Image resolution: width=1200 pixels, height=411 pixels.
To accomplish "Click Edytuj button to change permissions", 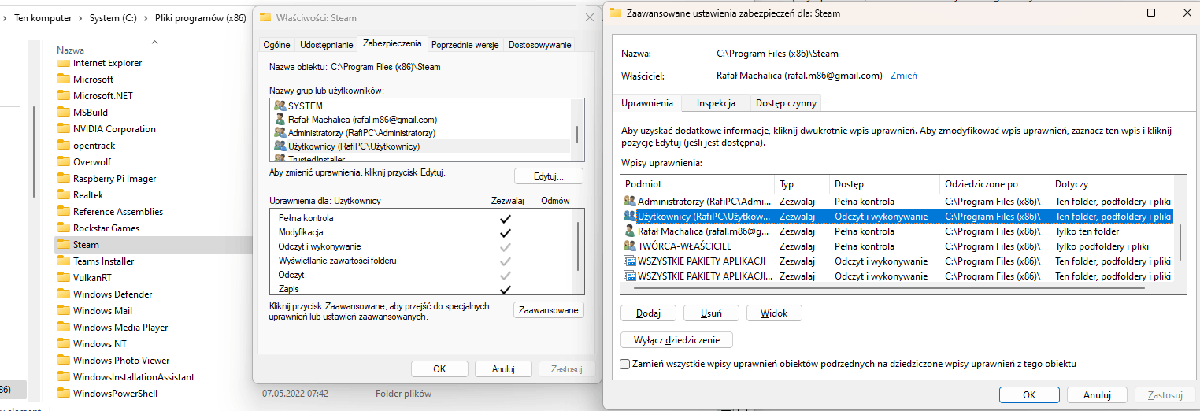I will pos(550,176).
